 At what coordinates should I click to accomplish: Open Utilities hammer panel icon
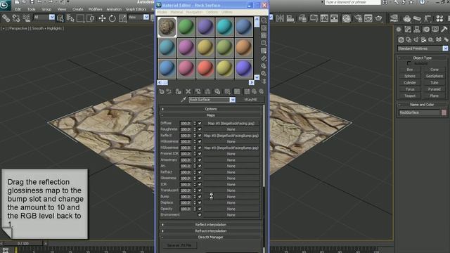click(x=444, y=30)
